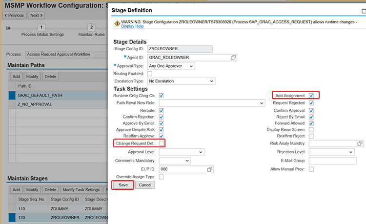
Task: Toggle the Display Revw Screen checkbox
Action: (311, 129)
